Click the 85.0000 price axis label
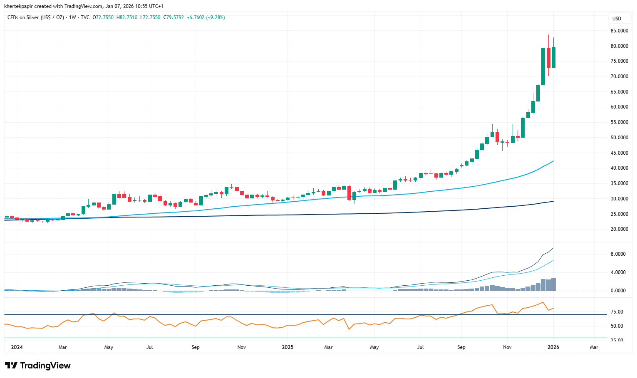 point(619,31)
